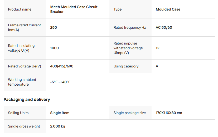Click the 'Mccb Moulded Case Circuit Breaker' product name value
This screenshot has height=137, width=218.
point(74,9)
